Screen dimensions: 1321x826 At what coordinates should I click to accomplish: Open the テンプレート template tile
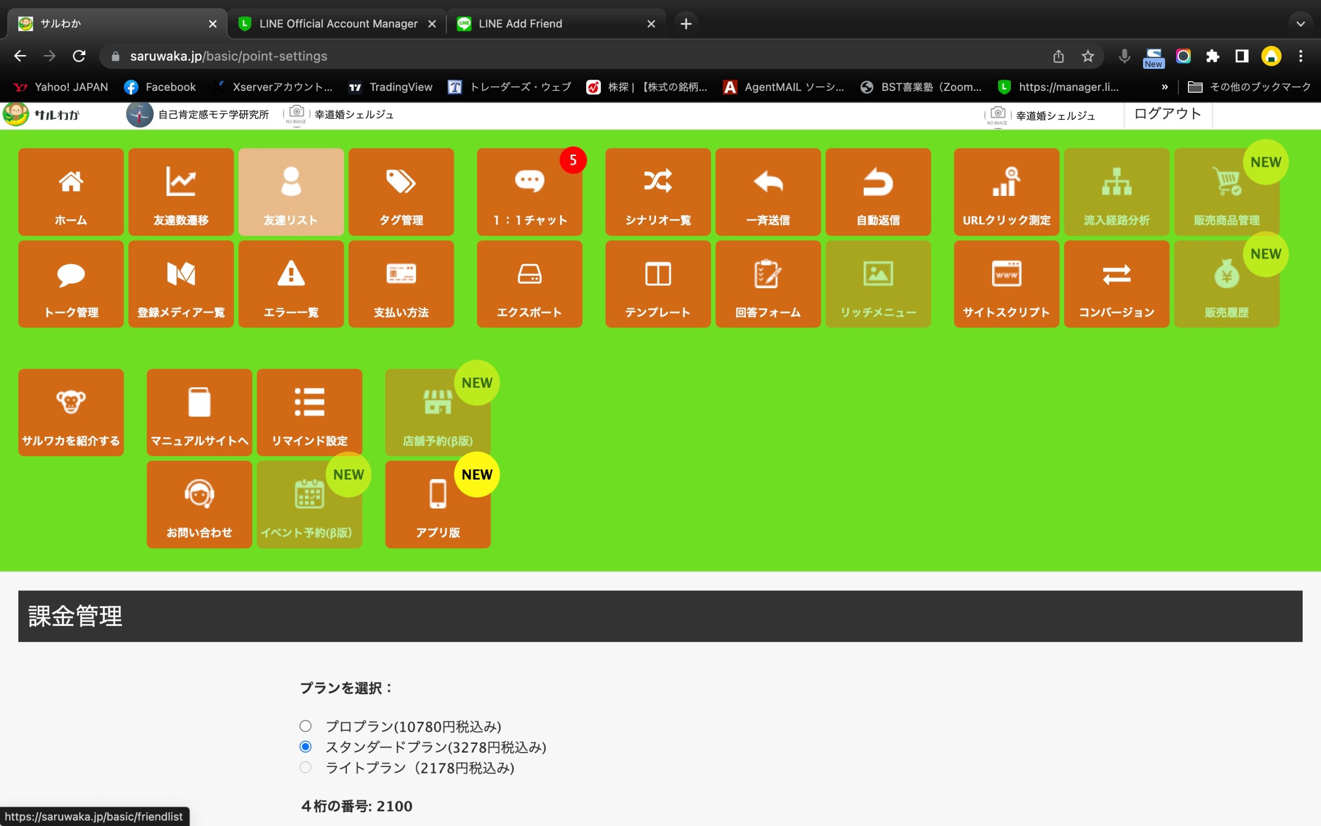coord(658,284)
